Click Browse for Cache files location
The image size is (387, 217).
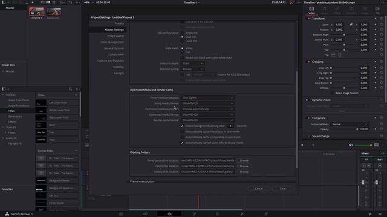(244, 166)
